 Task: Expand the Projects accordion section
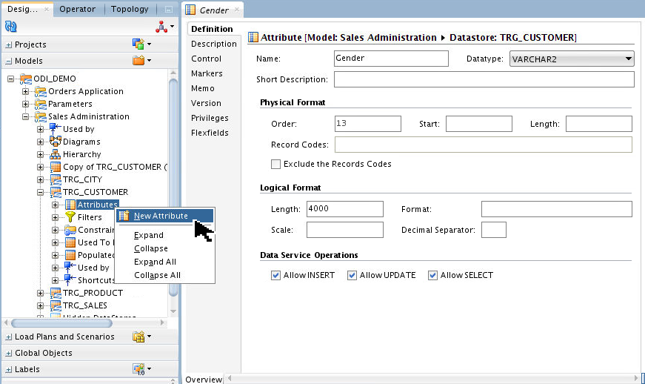pyautogui.click(x=9, y=45)
